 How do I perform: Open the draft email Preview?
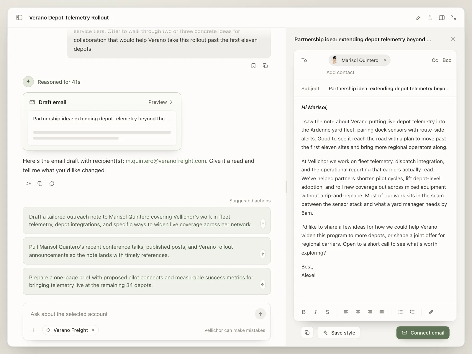[160, 102]
